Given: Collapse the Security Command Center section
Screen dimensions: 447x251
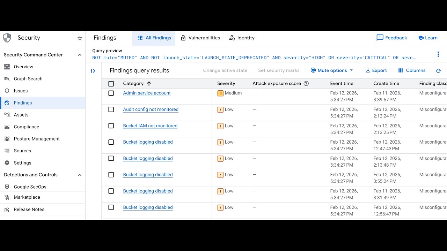Looking at the screenshot, I should tap(80, 55).
